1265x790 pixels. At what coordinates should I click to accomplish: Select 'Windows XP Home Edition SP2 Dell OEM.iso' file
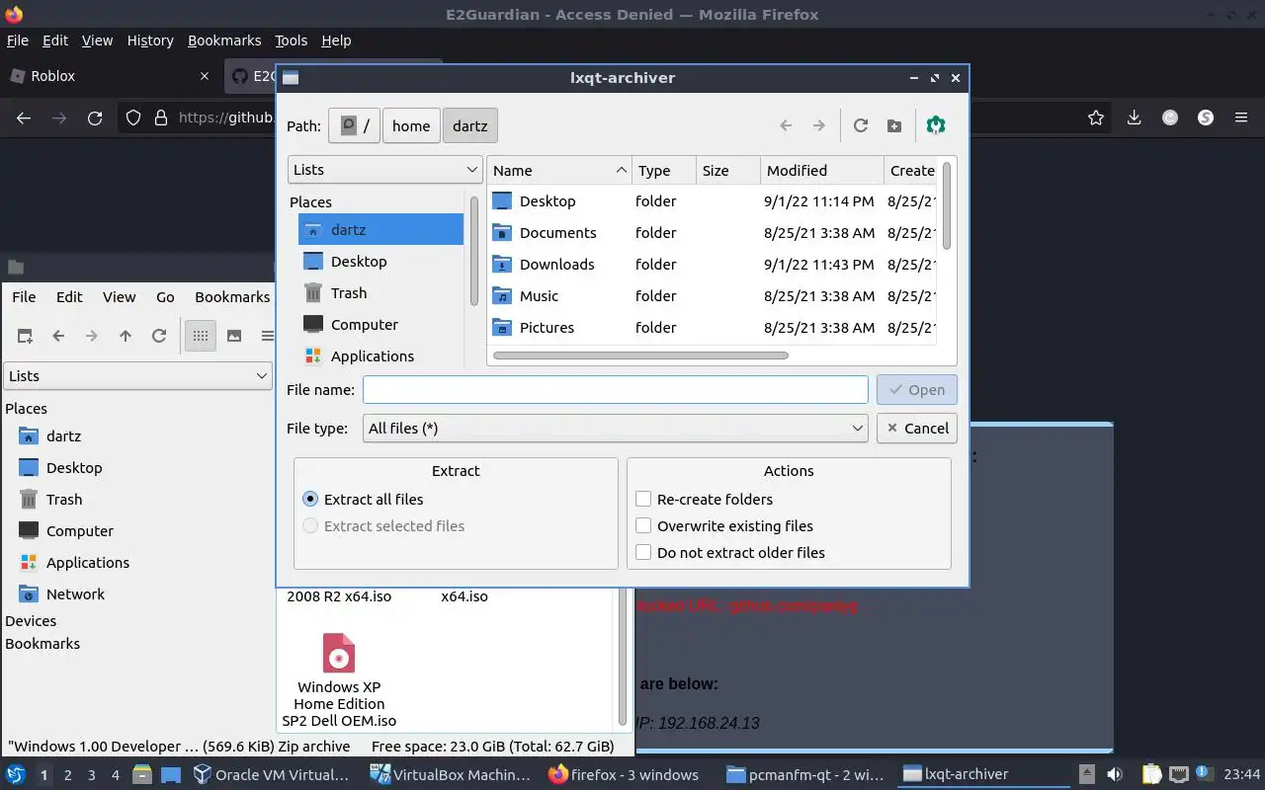(x=339, y=681)
